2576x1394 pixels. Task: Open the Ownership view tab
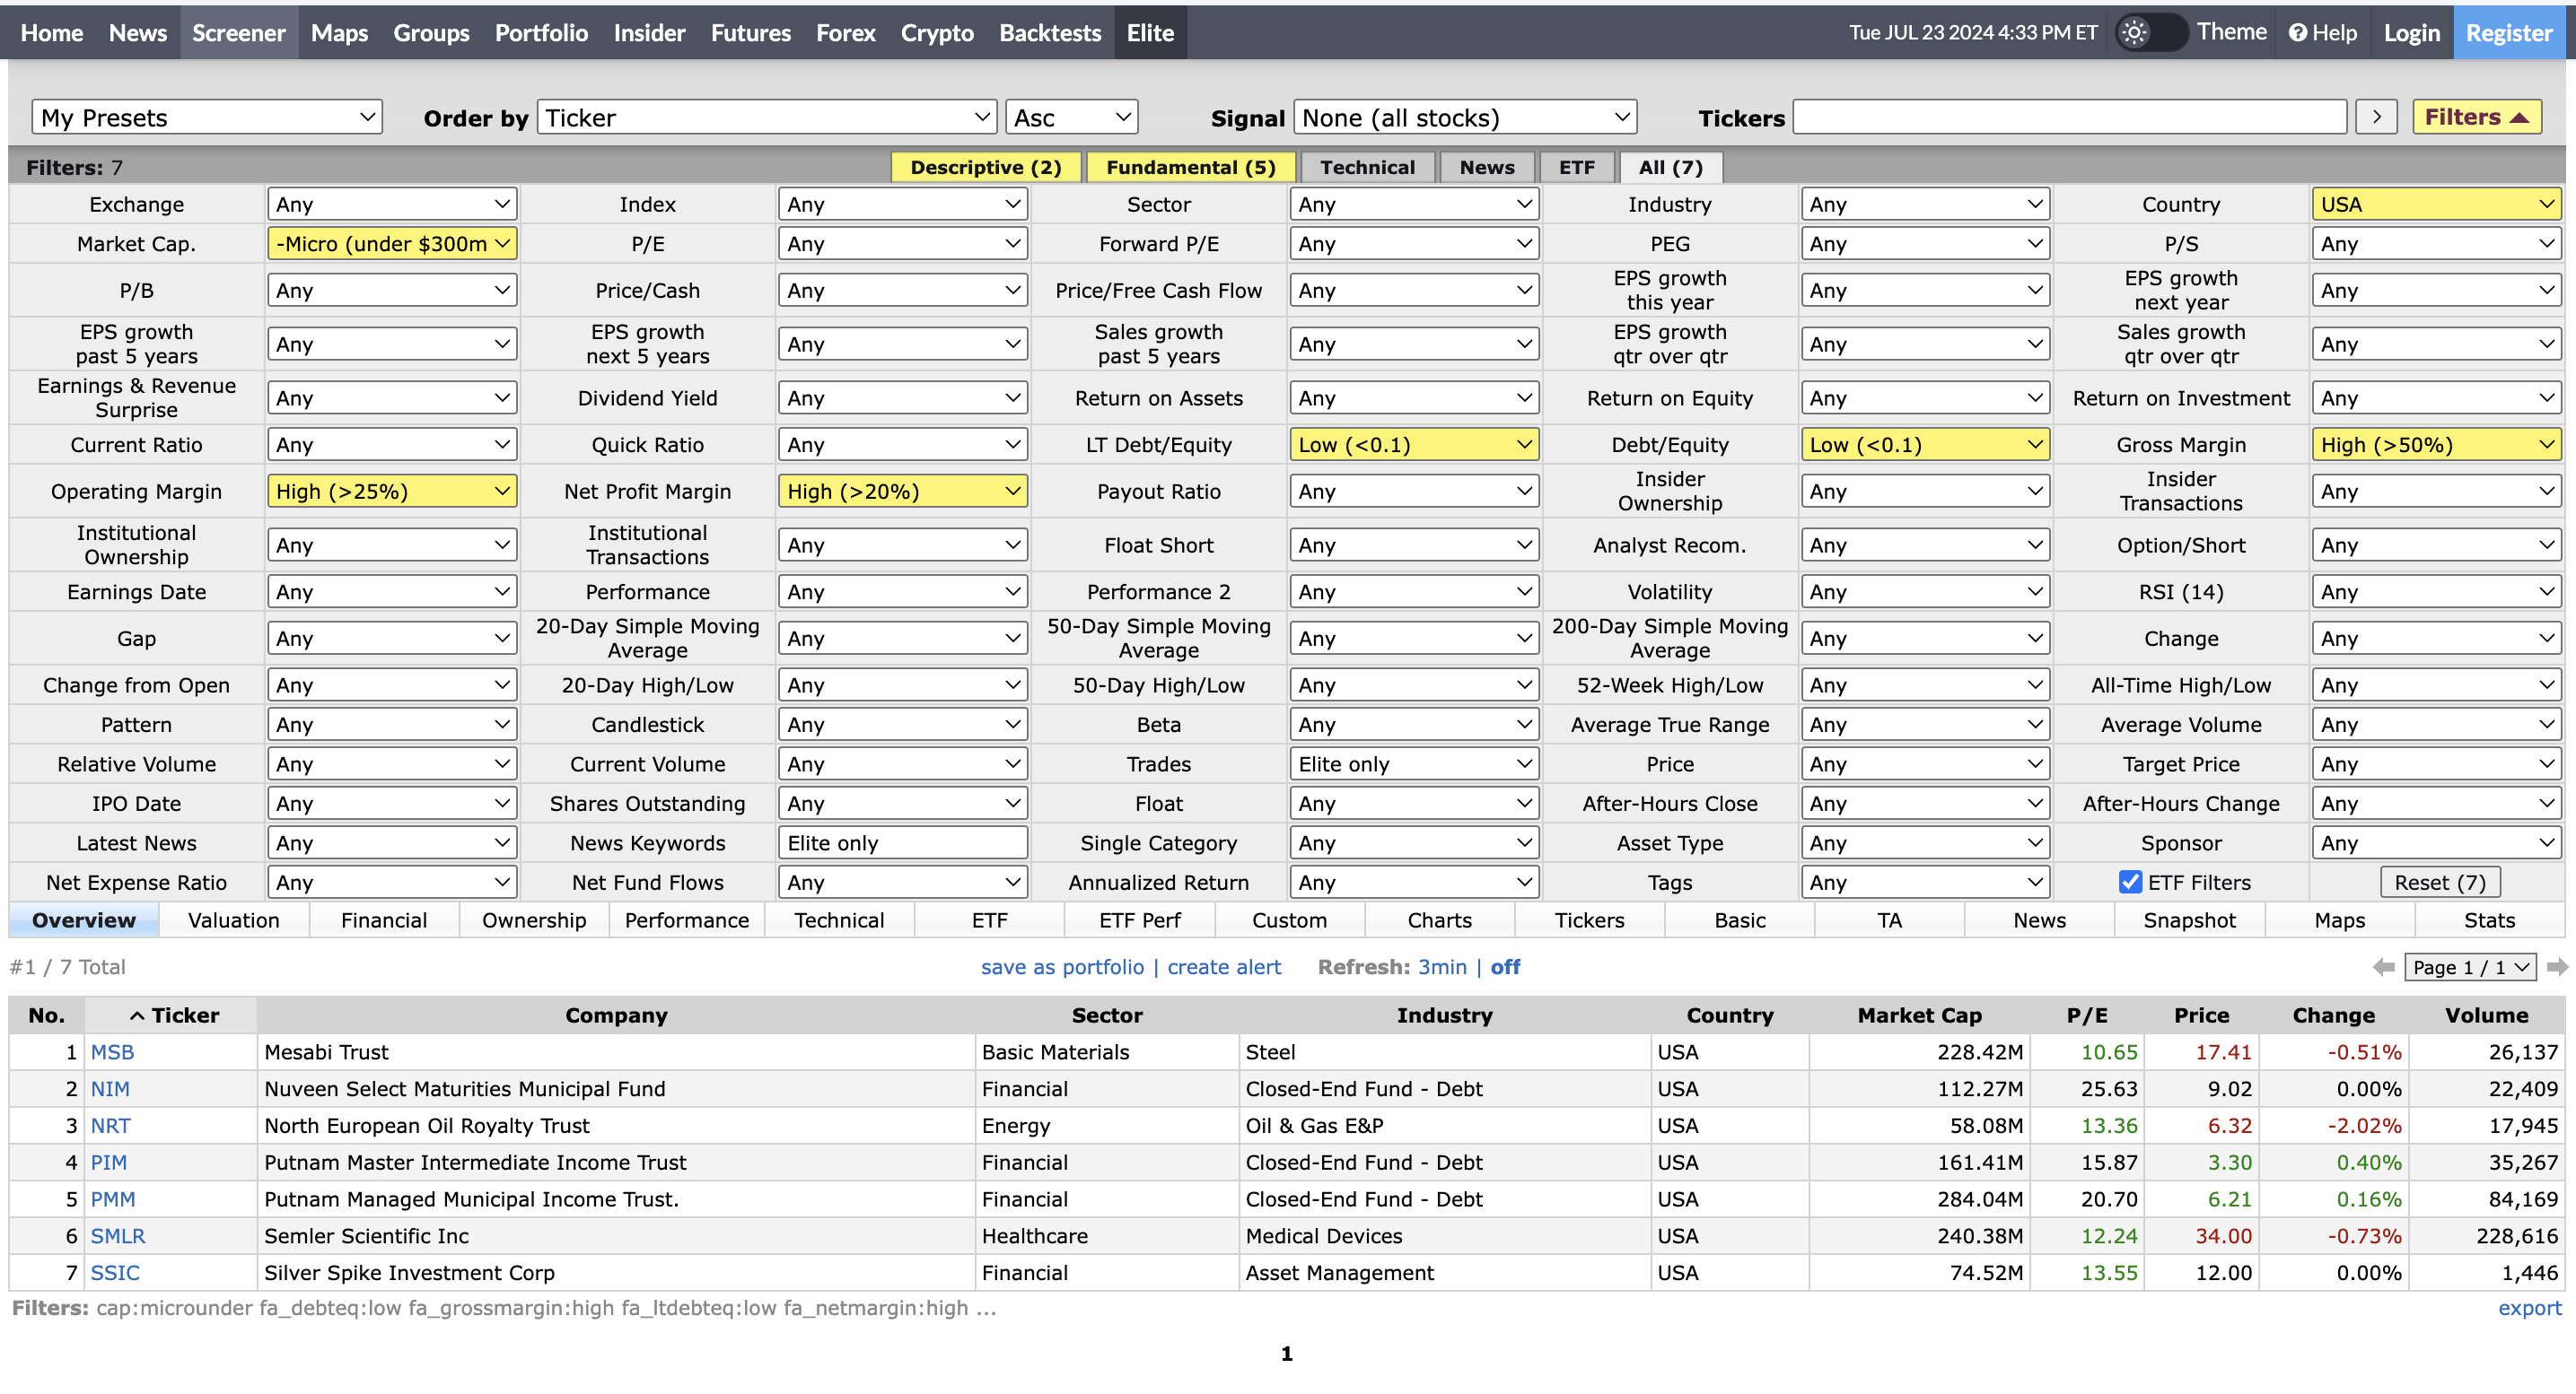533,919
